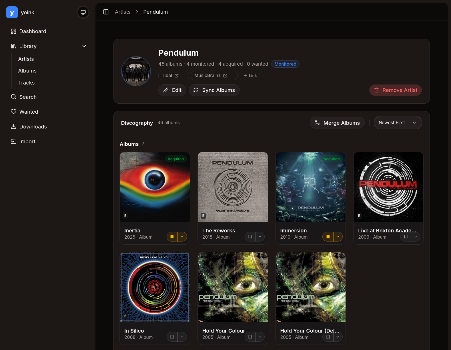Open Live at Brixton Academy album cover
This screenshot has height=350, width=451.
click(x=388, y=187)
